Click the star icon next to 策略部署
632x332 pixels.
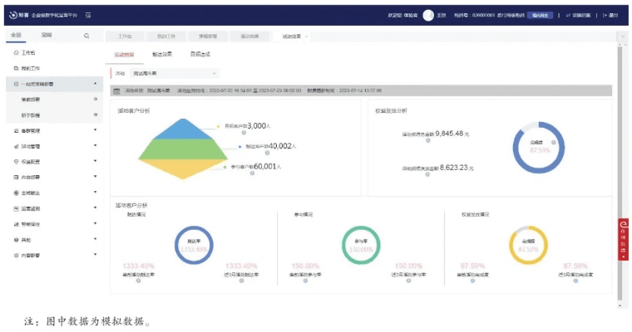[96, 99]
